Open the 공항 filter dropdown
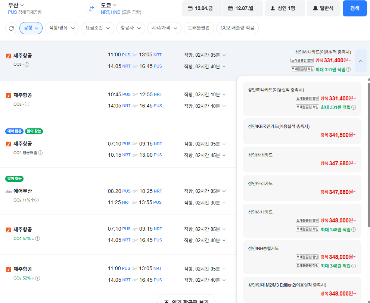Viewport: 370px width, 303px height. click(x=31, y=28)
